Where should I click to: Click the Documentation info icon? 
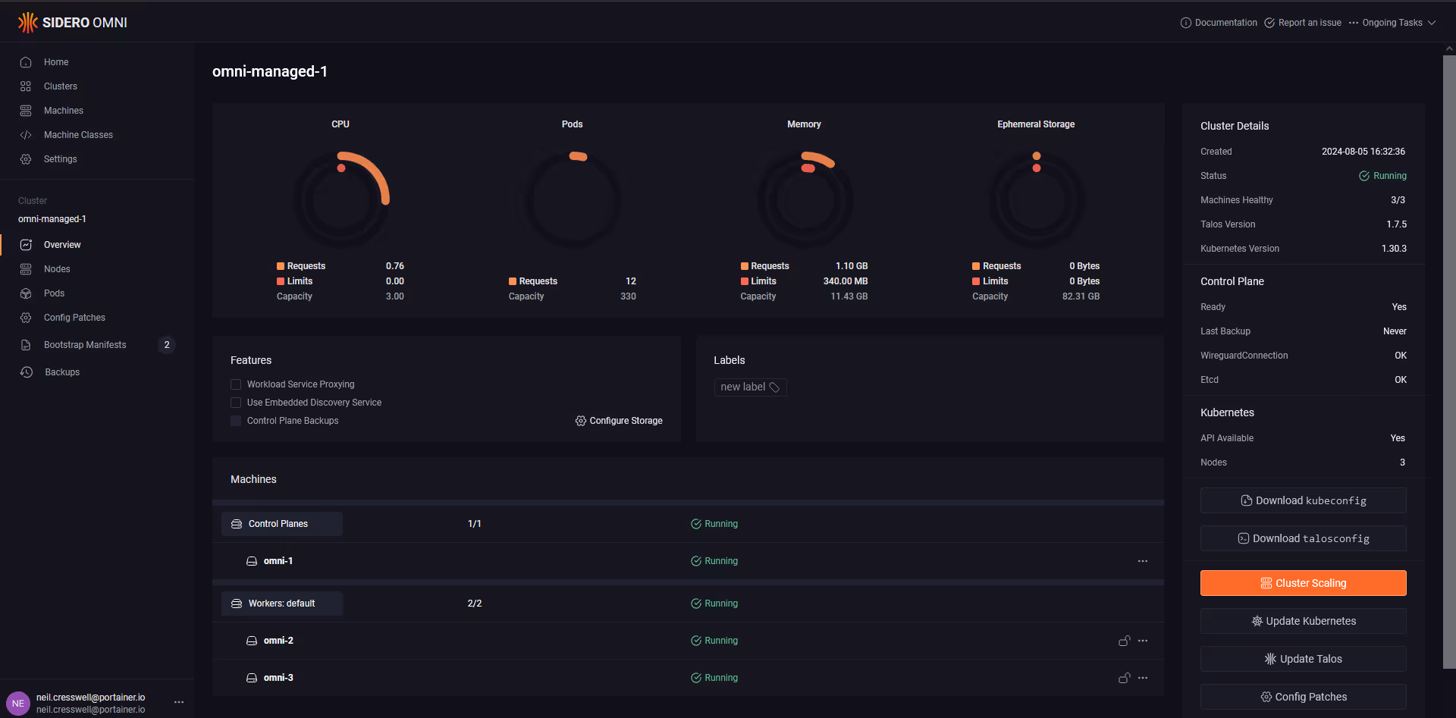pos(1186,23)
